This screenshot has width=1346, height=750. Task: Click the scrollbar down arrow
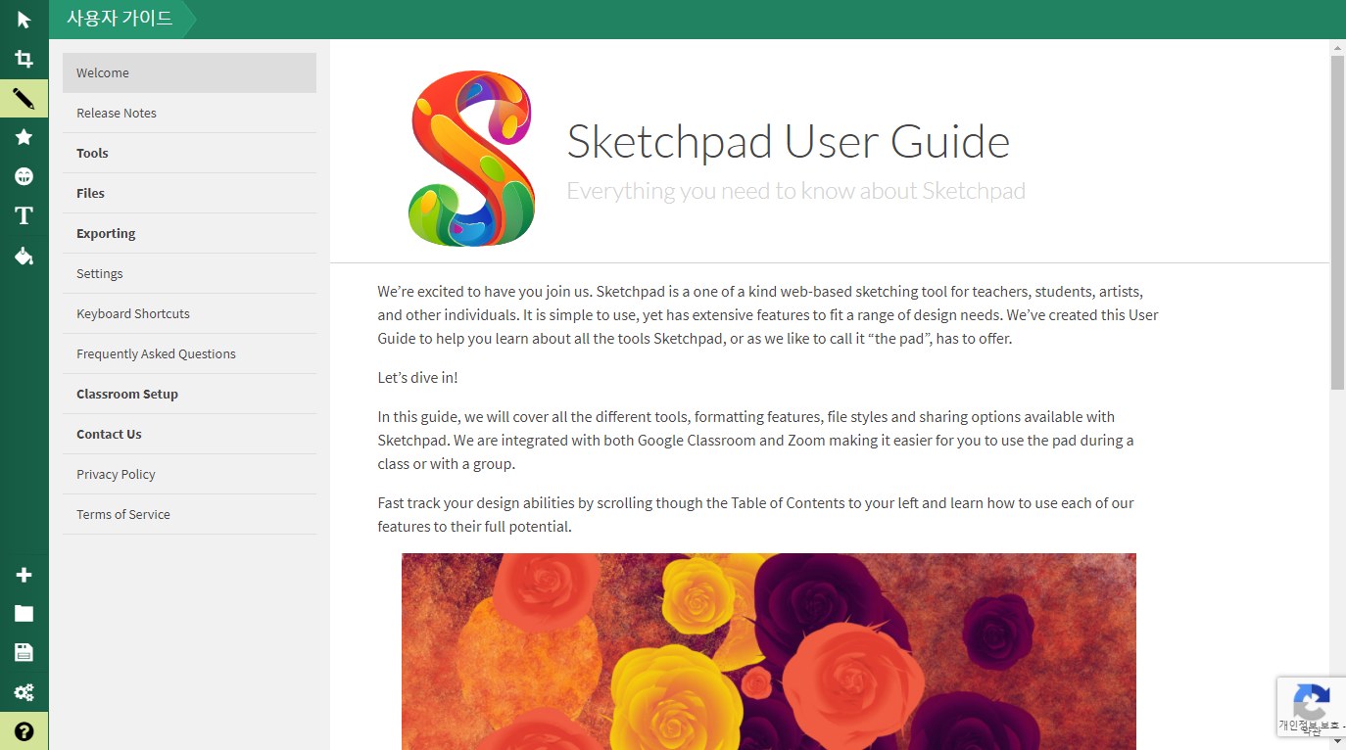click(x=1337, y=743)
